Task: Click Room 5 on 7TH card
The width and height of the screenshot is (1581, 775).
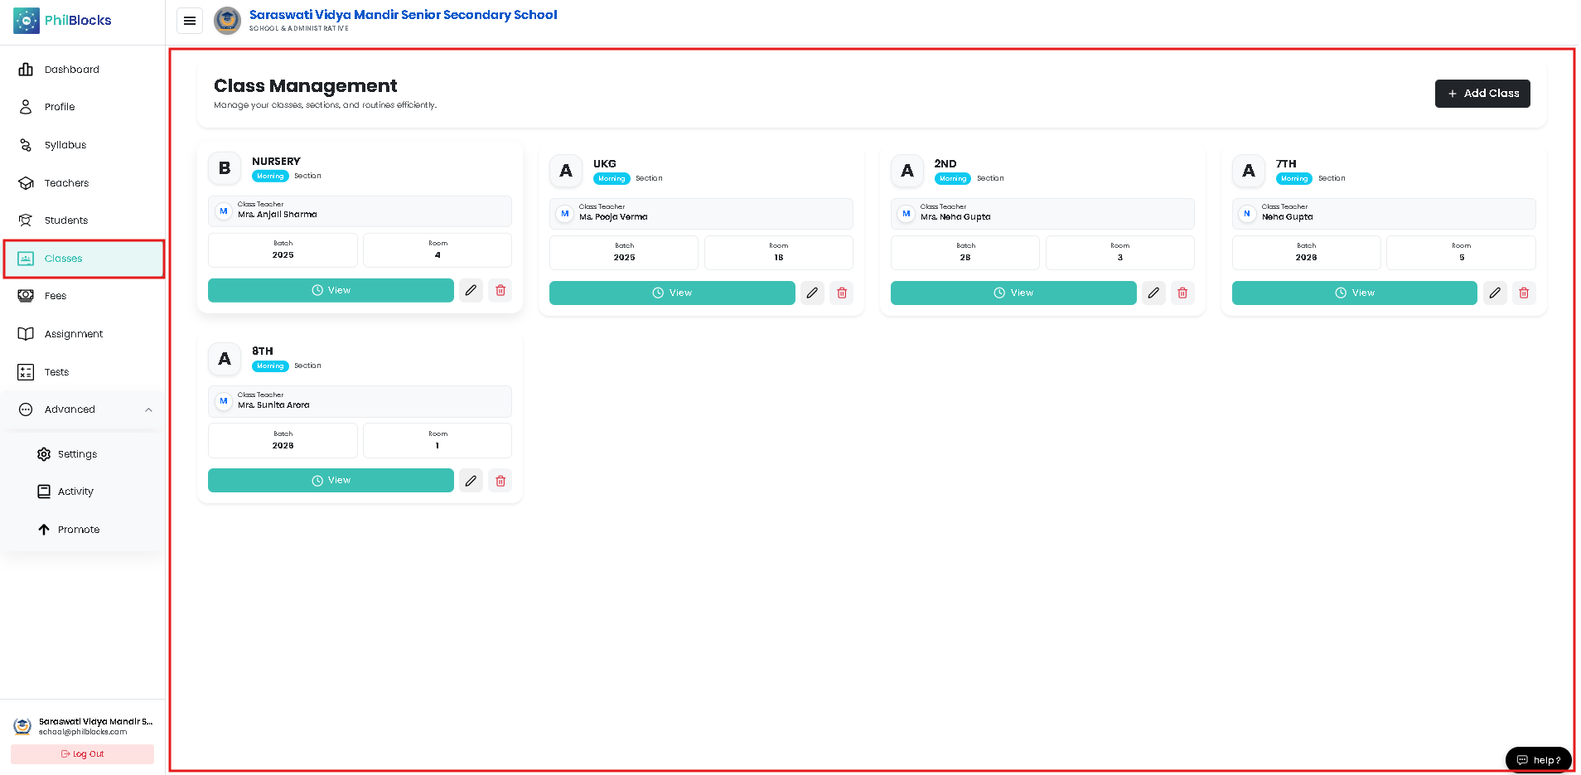Action: pyautogui.click(x=1461, y=253)
